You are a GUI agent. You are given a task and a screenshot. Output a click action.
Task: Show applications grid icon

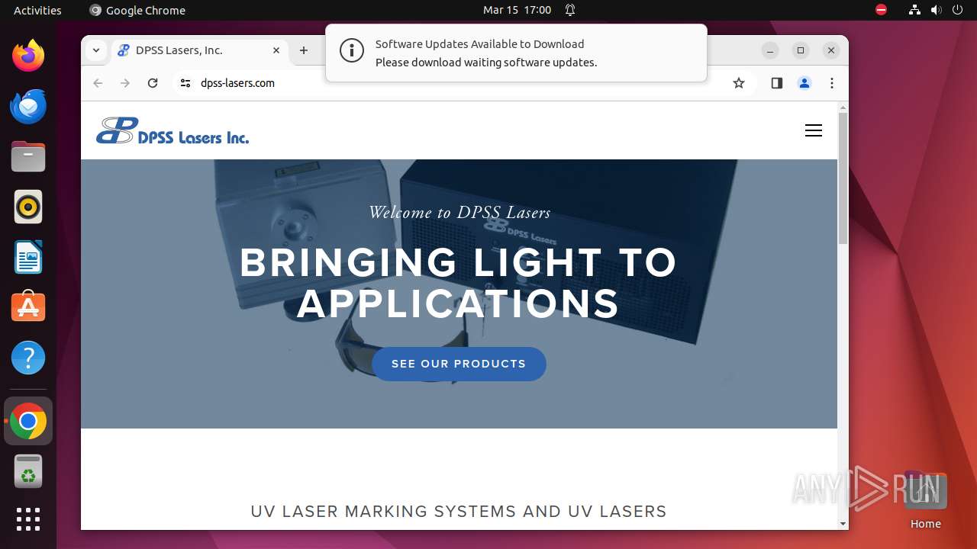click(x=28, y=518)
